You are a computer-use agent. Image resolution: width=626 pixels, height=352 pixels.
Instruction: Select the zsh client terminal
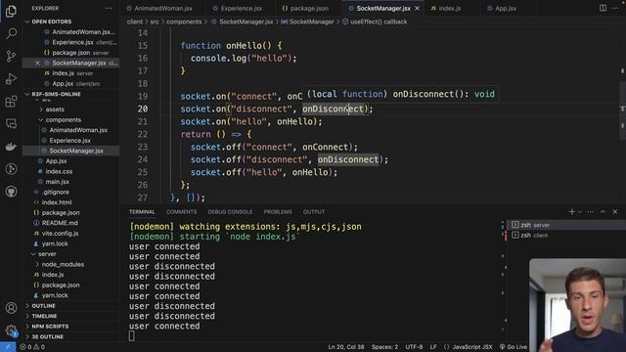tap(566, 236)
